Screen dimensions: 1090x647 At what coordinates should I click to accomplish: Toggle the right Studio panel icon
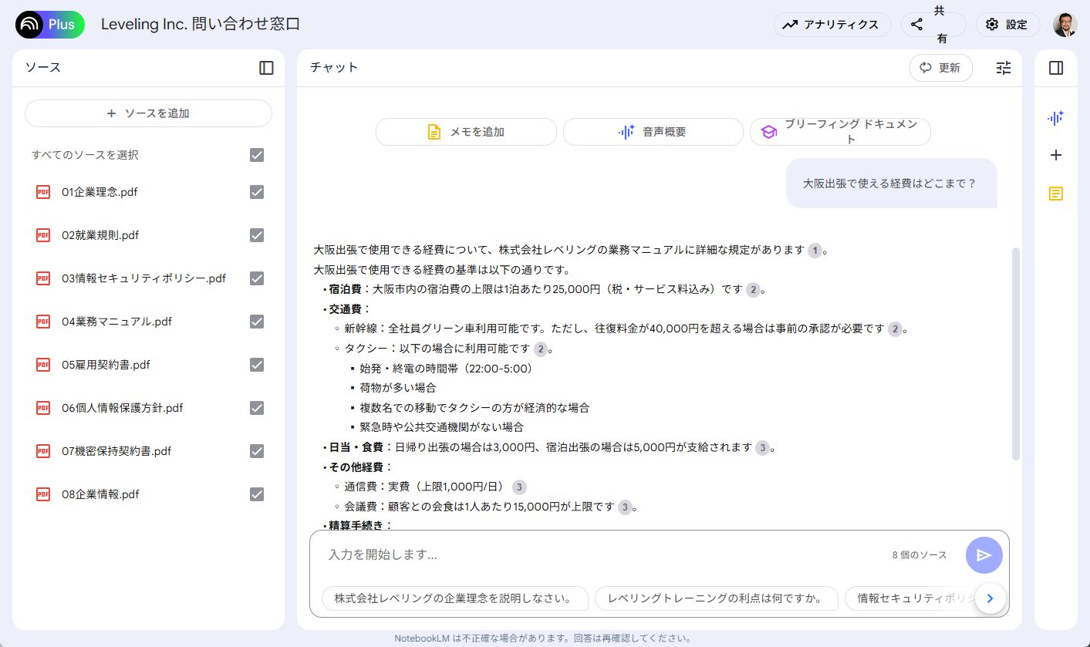[x=1055, y=67]
